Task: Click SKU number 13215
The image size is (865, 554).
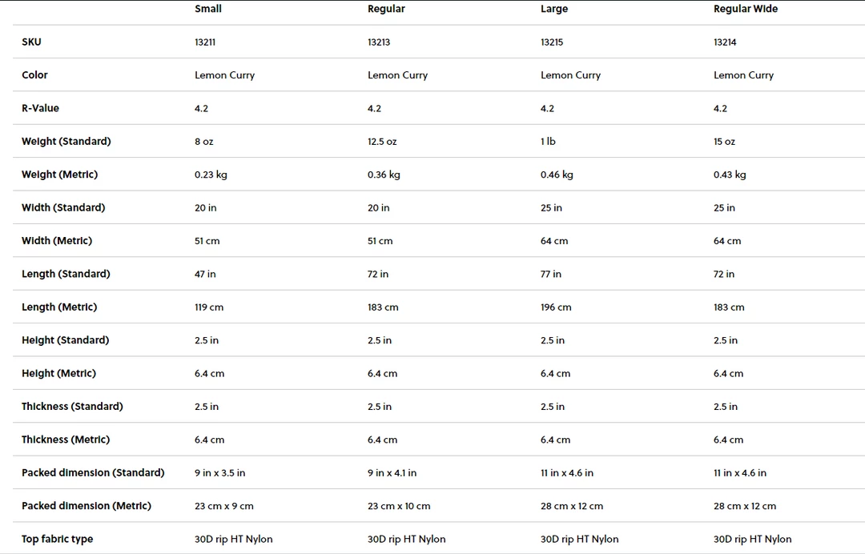Action: coord(552,42)
